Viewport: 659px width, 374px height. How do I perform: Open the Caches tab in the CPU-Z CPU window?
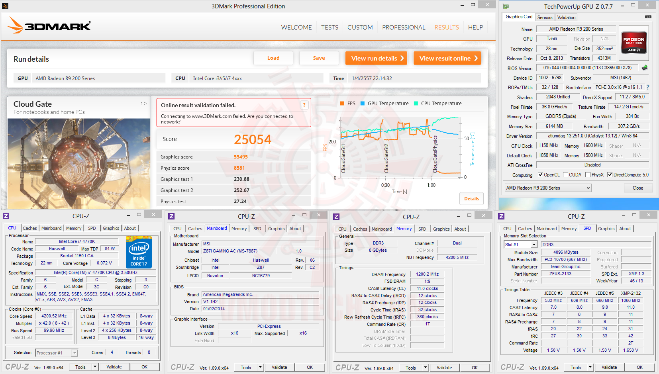[30, 228]
